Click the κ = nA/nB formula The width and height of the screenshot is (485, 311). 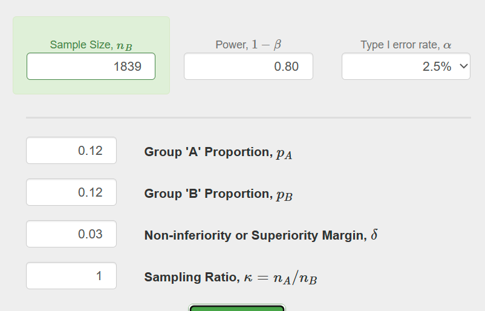tap(280, 278)
